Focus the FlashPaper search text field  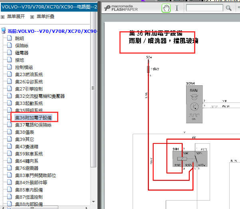[204, 8]
